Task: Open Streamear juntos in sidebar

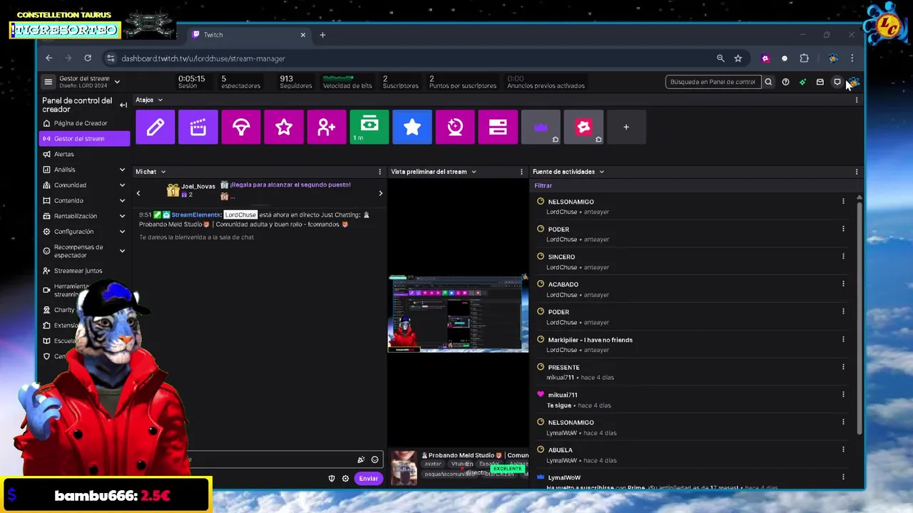Action: pos(84,271)
